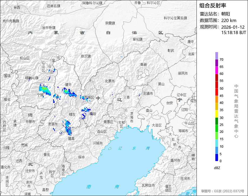Image resolution: width=248 pixels, height=196 pixels.
Task: Click the 宽城 map label
Action: 24,145
